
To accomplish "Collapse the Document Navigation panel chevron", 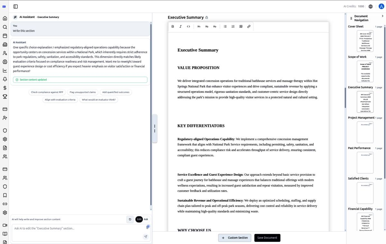I will pyautogui.click(x=382, y=16).
